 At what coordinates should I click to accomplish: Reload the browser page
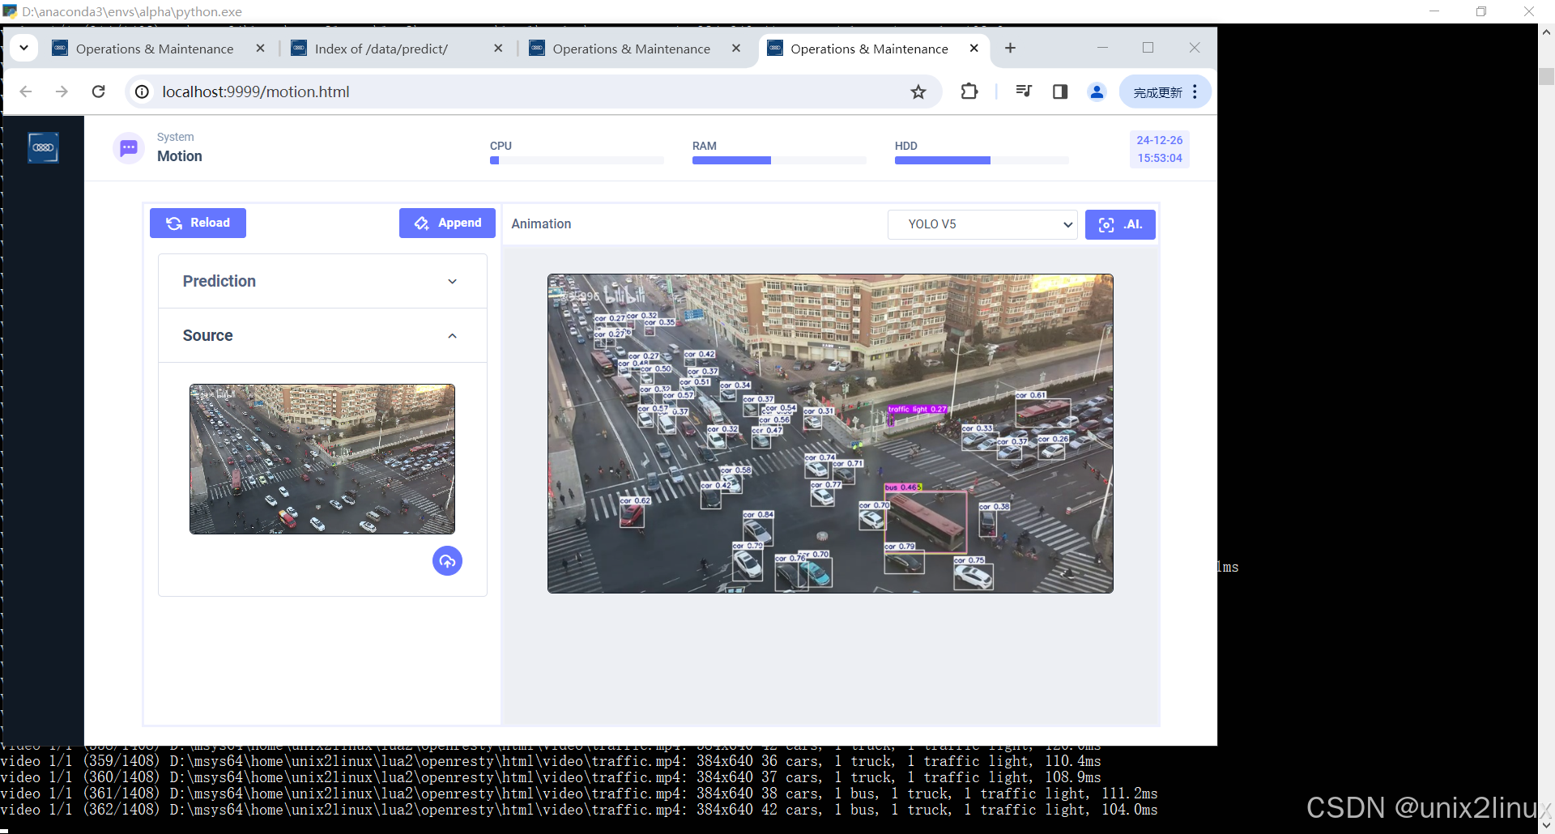pos(99,91)
